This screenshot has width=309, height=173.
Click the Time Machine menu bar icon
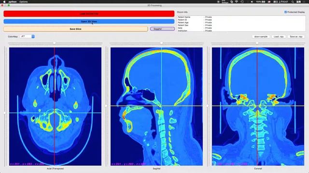point(242,1)
